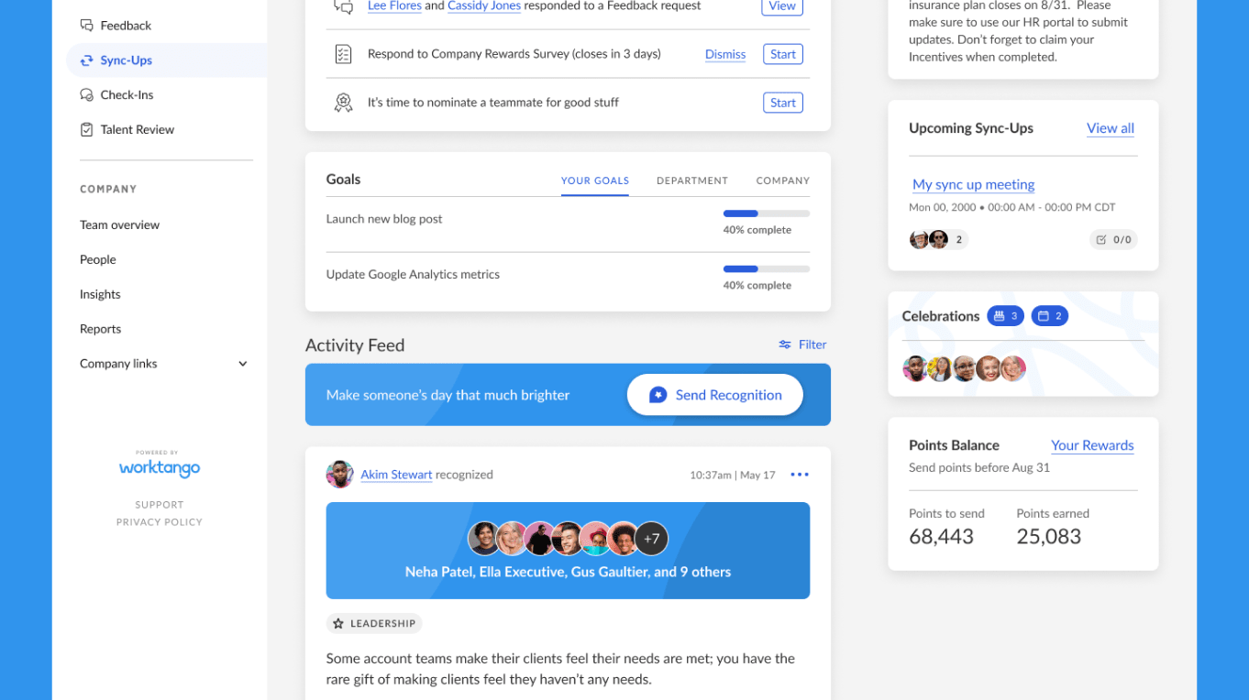Viewport: 1249px width, 700px height.
Task: Click the Launch new blog post progress bar
Action: pos(766,213)
